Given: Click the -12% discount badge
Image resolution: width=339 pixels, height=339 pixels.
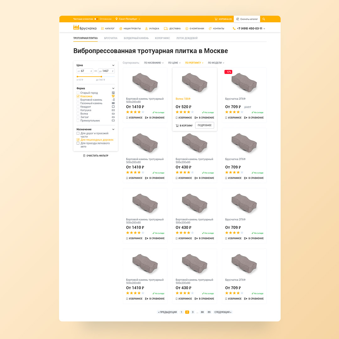Looking at the screenshot, I should click(228, 72).
